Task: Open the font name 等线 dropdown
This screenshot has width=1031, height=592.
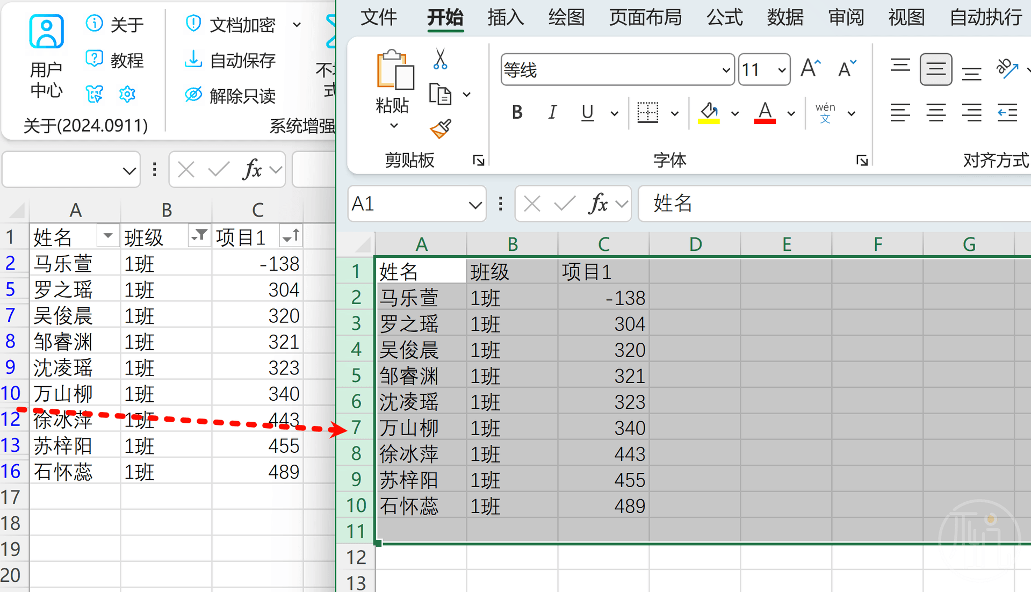Action: point(725,70)
